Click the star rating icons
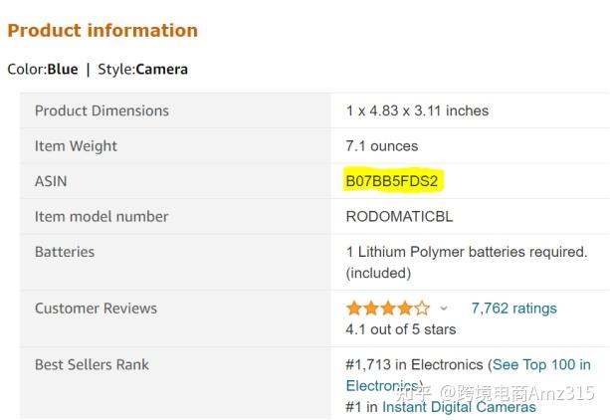Screen dimensions: 610x420 [x=388, y=309]
